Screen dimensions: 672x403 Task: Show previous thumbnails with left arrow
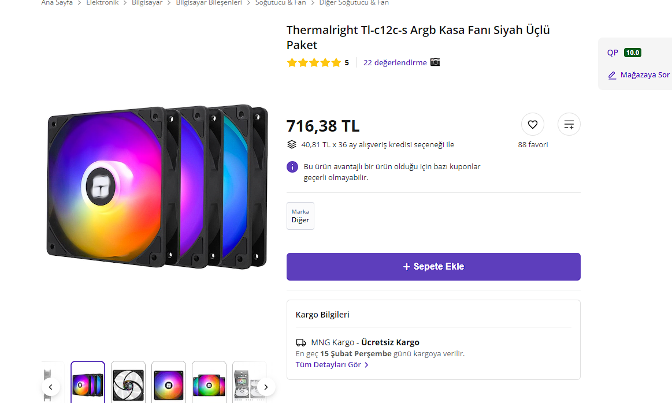[50, 387]
